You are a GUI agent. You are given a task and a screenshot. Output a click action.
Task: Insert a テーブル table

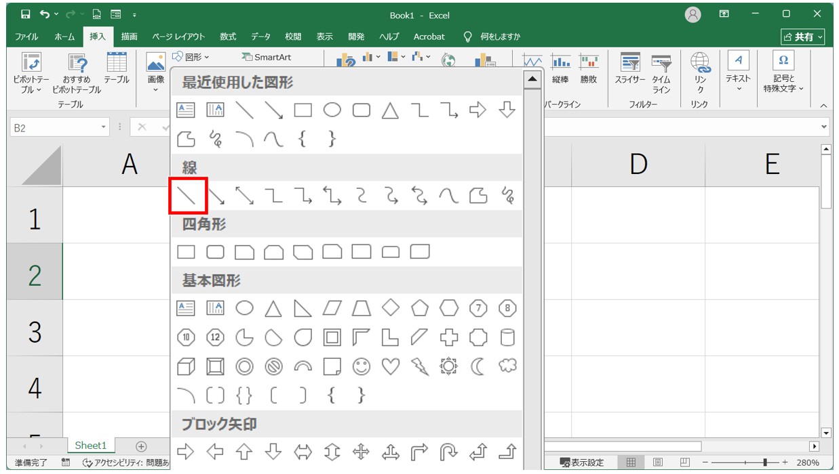pyautogui.click(x=117, y=68)
